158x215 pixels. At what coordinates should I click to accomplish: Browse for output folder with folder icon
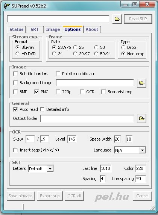pos(142,118)
